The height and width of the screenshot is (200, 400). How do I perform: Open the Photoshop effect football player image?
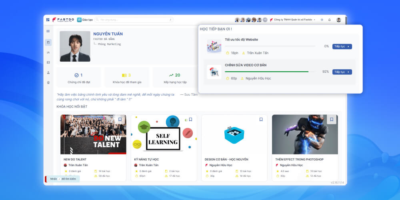pyautogui.click(x=305, y=134)
